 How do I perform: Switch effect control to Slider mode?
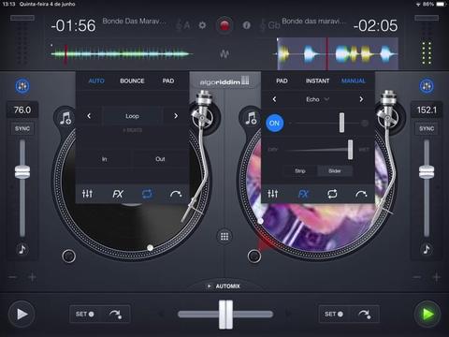point(335,170)
